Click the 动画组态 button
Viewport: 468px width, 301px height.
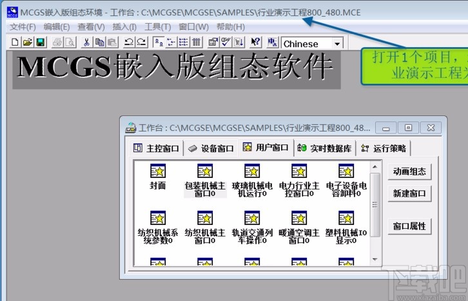coord(409,171)
